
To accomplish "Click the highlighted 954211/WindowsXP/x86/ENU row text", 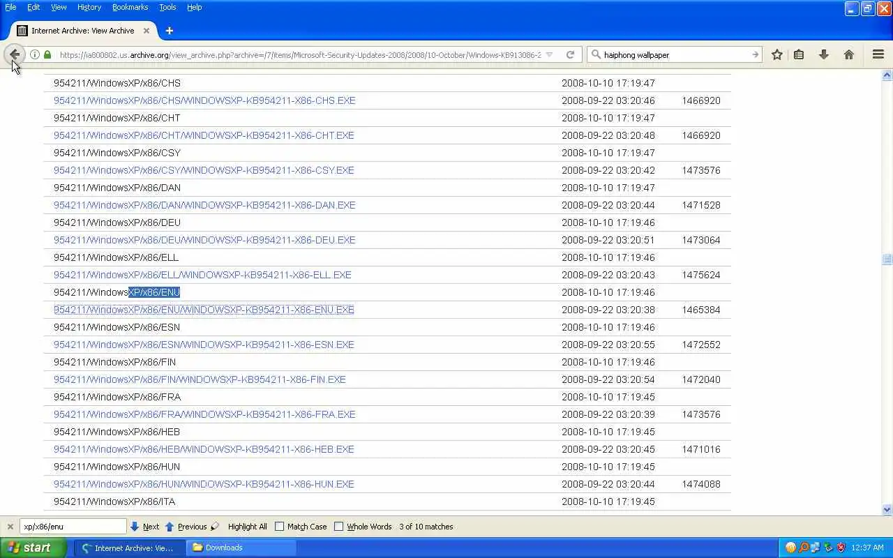I will (117, 292).
